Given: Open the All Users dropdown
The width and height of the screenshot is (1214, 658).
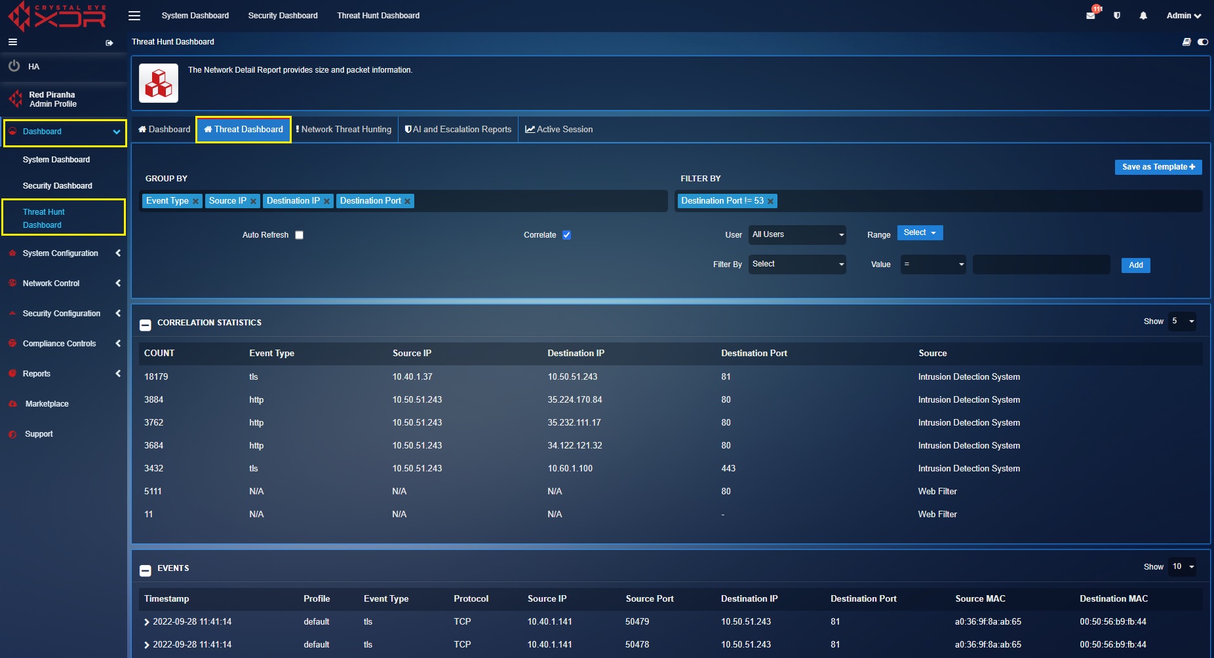Looking at the screenshot, I should [x=797, y=235].
